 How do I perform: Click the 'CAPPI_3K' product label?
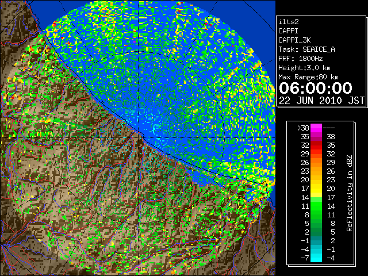pyautogui.click(x=294, y=40)
